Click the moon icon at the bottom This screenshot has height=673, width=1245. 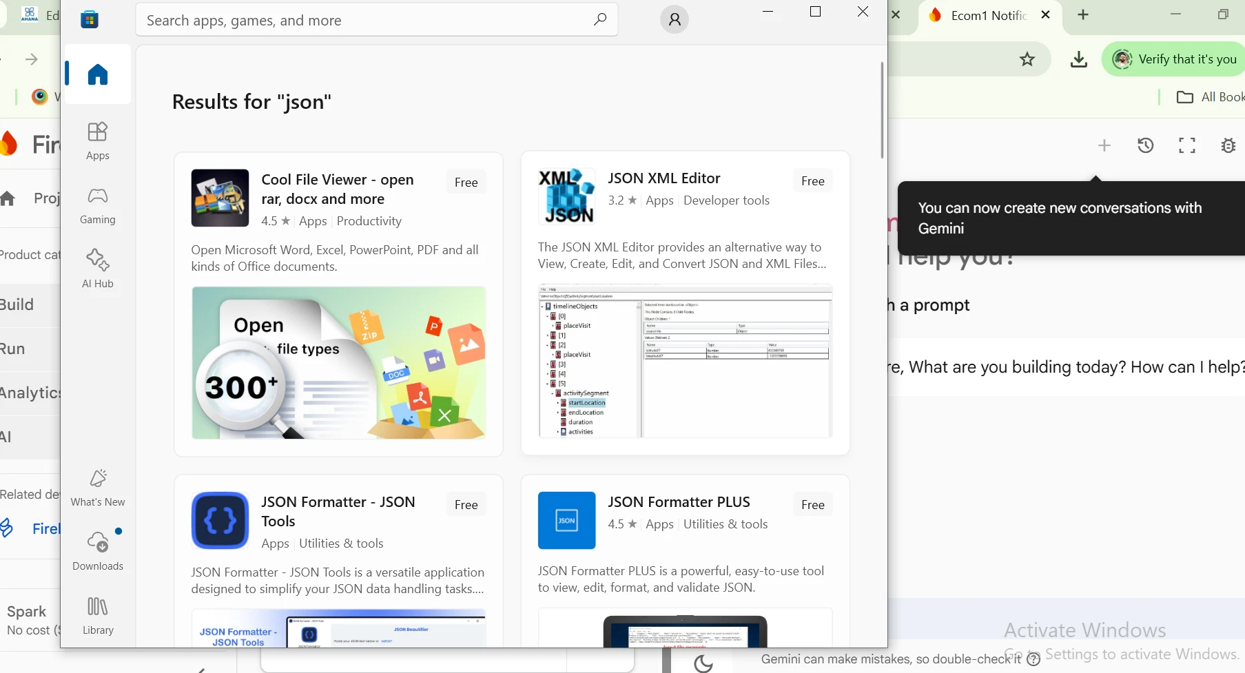(703, 664)
